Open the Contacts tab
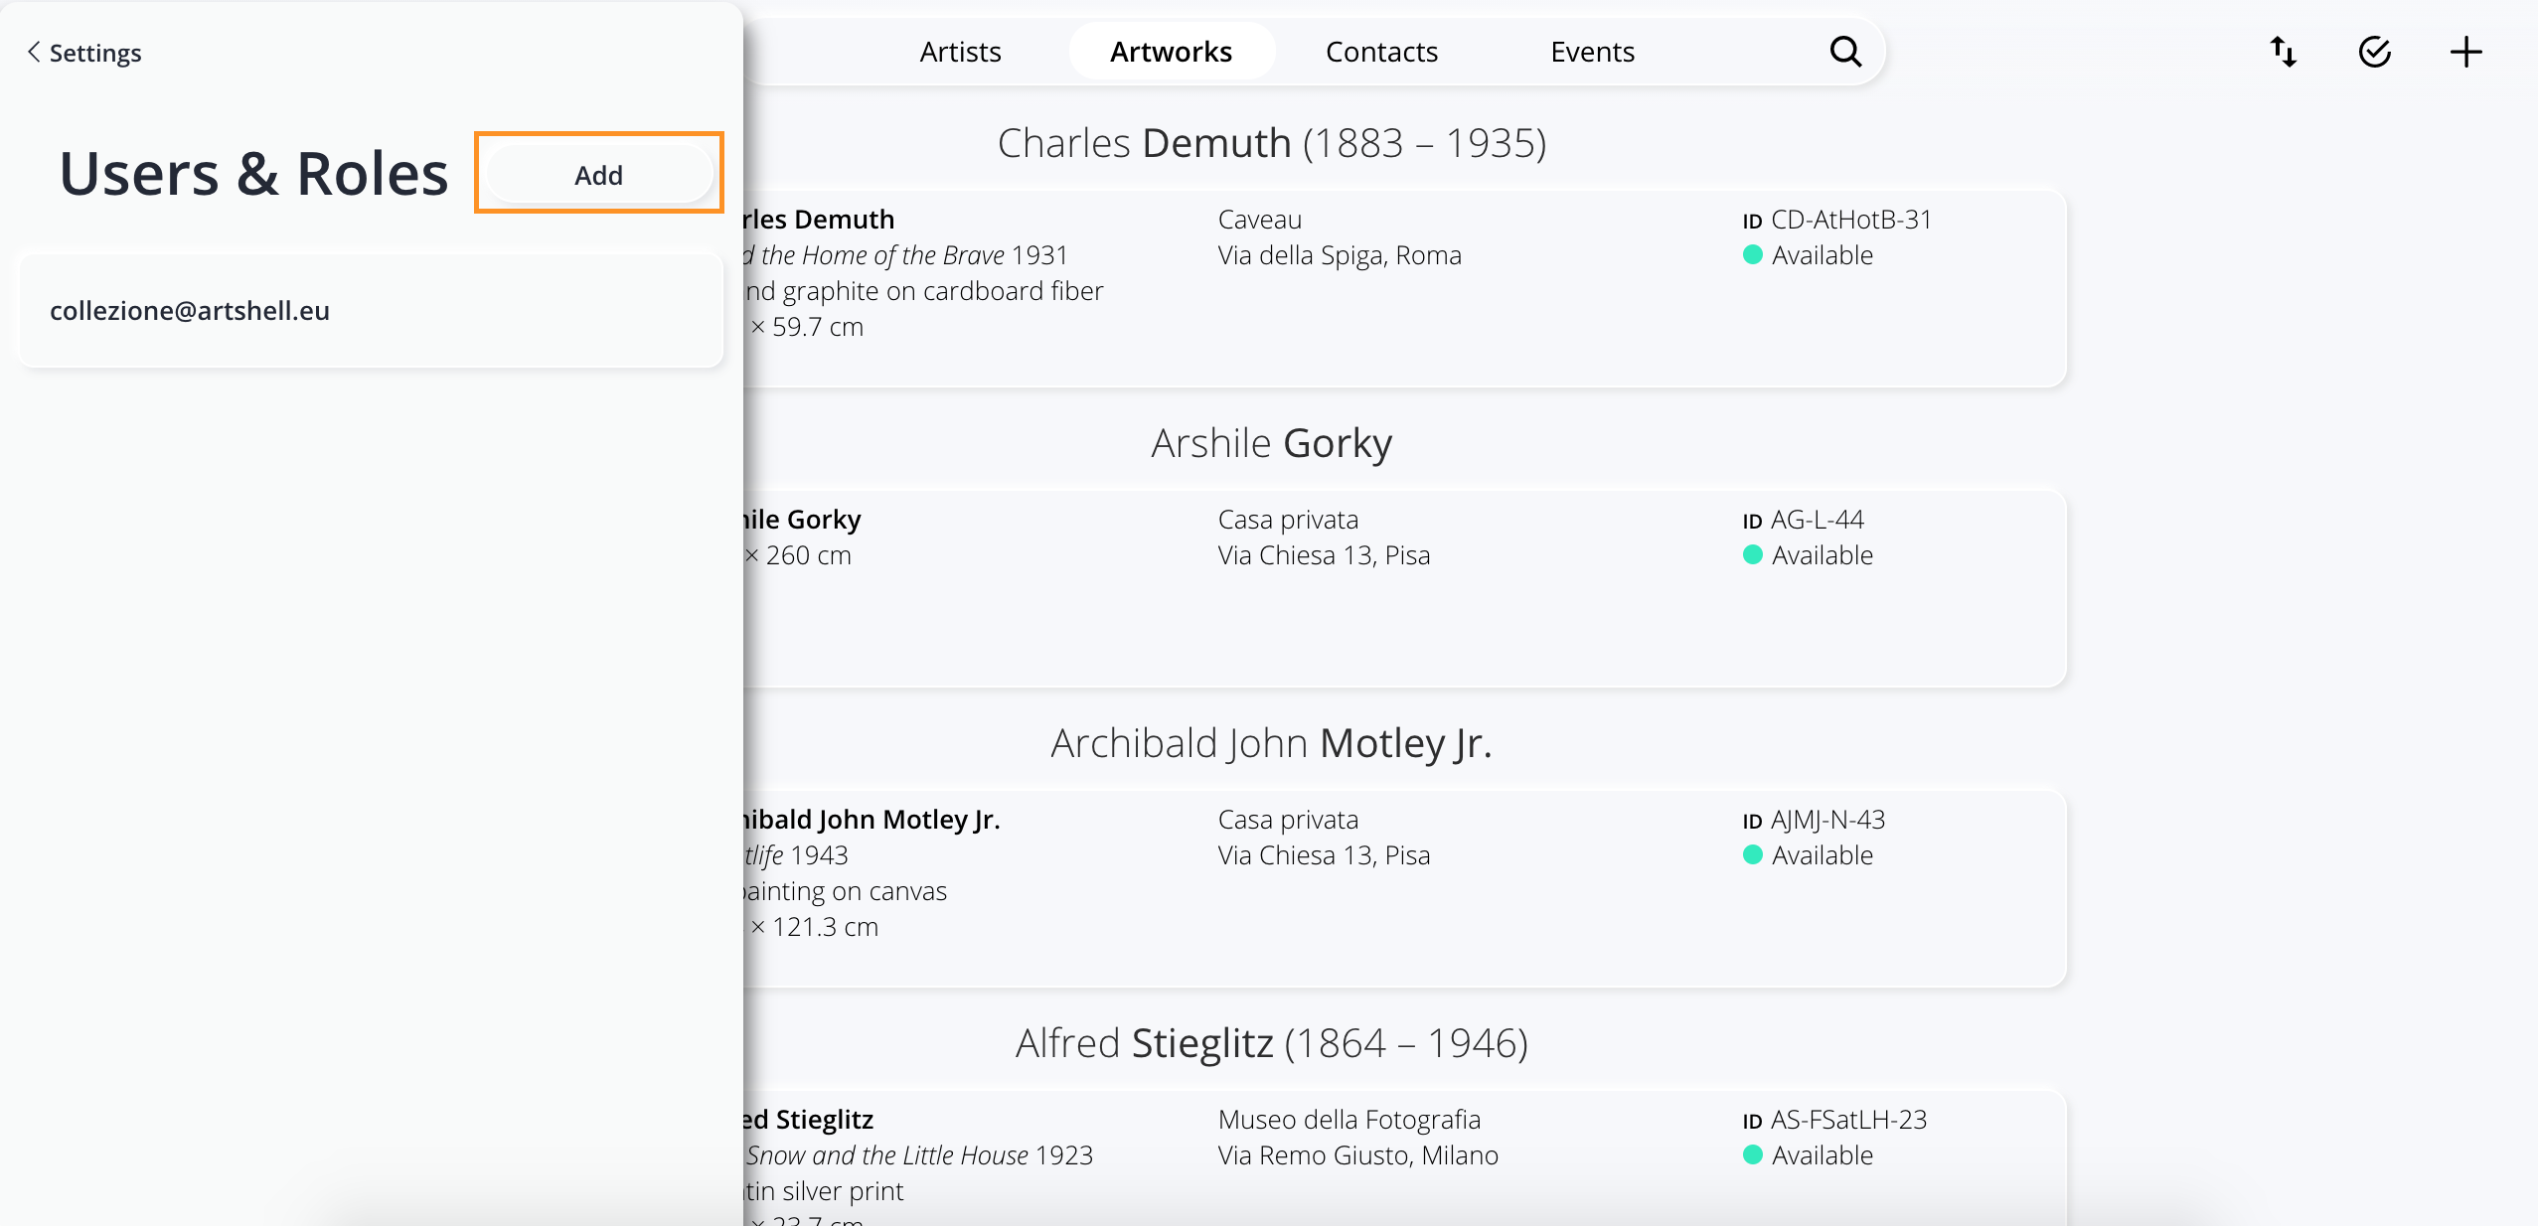This screenshot has height=1226, width=2538. click(x=1381, y=52)
